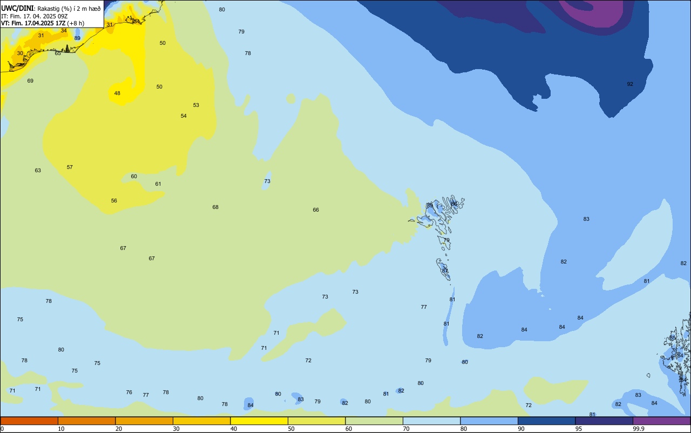Viewport: 691px width, 433px height.
Task: Click the humidity value 53 on map
Action: click(x=196, y=105)
